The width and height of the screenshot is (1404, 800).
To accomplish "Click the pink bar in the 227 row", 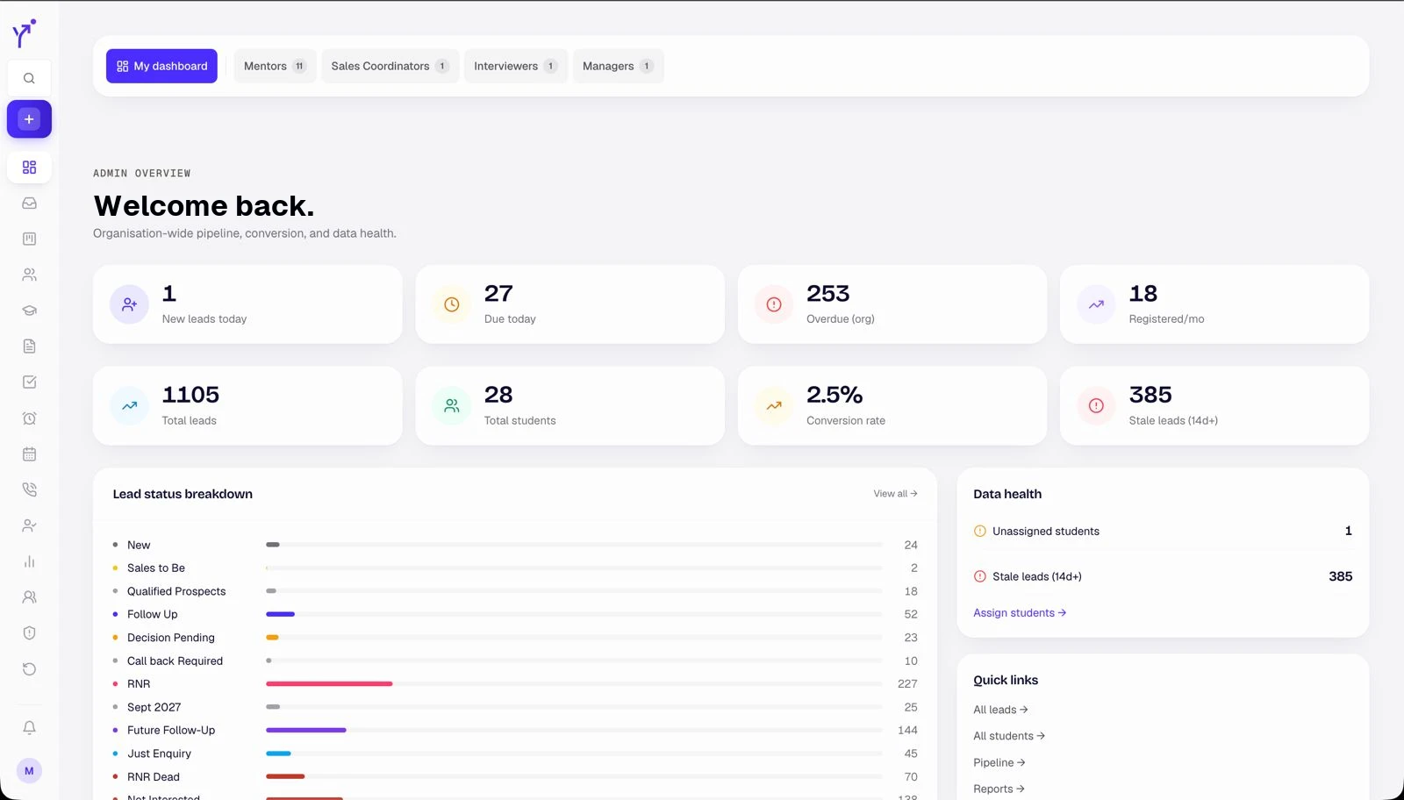I will tap(329, 683).
